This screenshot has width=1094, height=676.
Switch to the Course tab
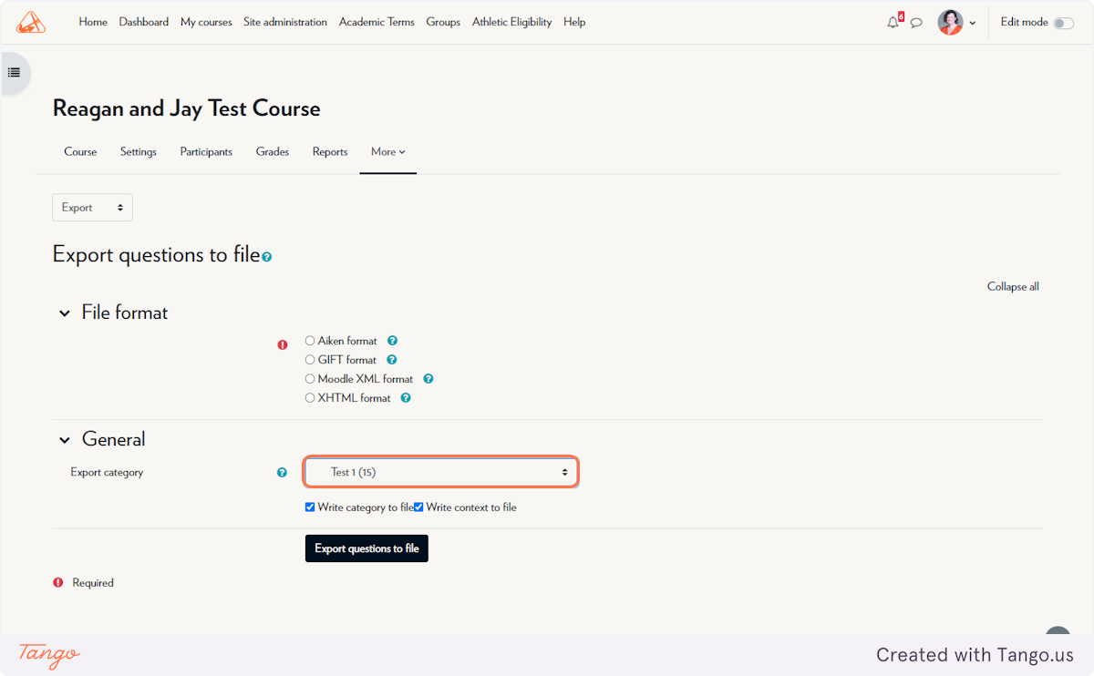(80, 152)
